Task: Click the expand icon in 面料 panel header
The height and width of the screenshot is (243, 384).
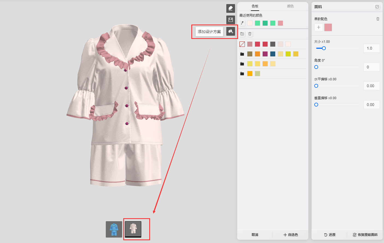Action: [377, 7]
